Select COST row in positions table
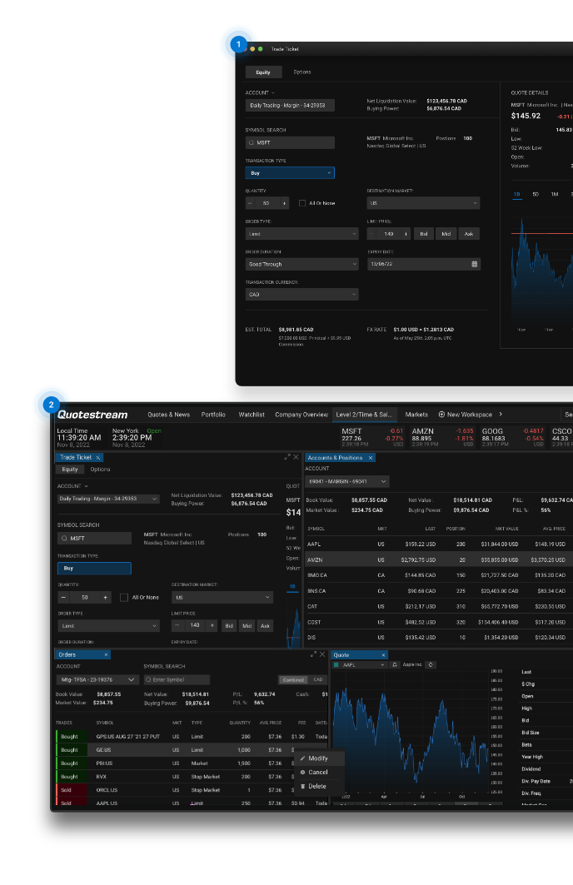This screenshot has height=885, width=573. click(x=439, y=622)
